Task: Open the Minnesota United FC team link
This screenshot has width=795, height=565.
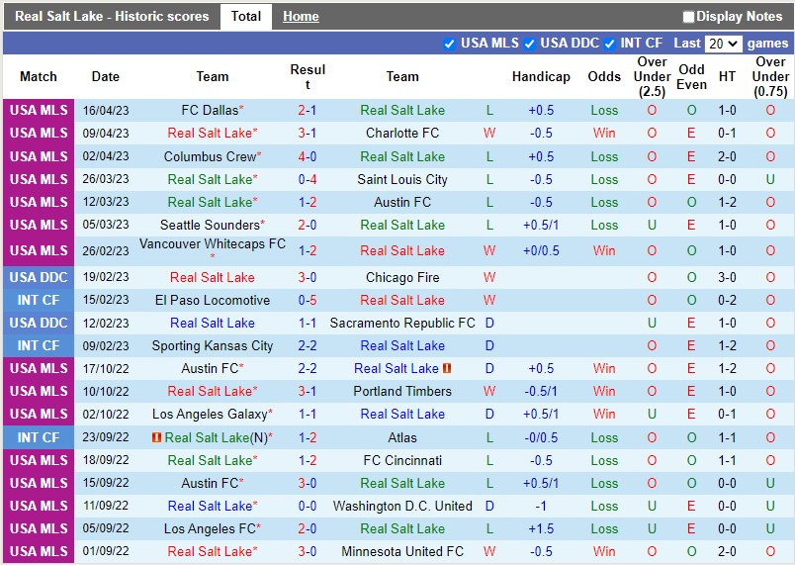Action: pyautogui.click(x=402, y=551)
